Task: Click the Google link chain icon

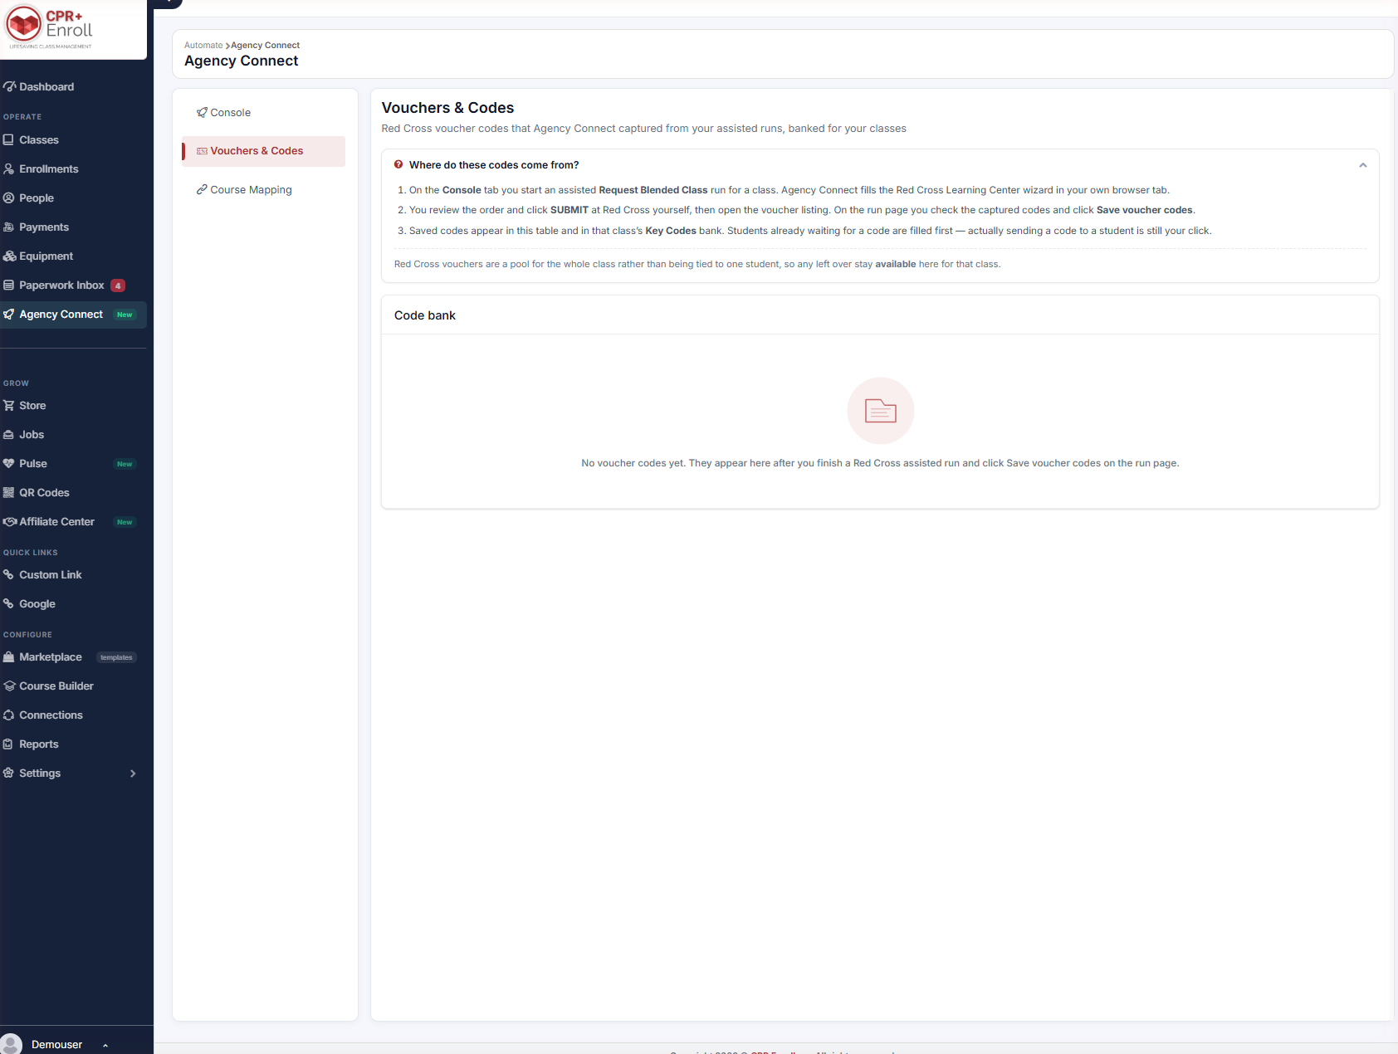Action: click(8, 603)
